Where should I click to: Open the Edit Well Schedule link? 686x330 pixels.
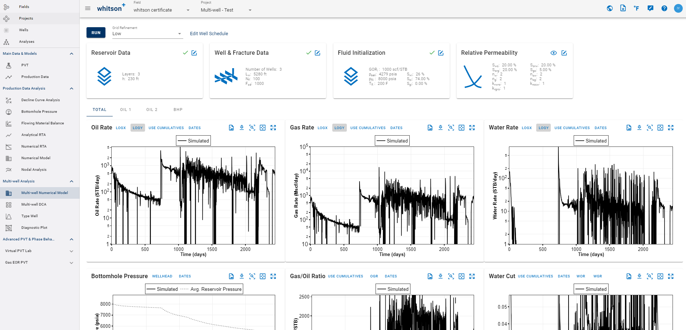coord(209,33)
